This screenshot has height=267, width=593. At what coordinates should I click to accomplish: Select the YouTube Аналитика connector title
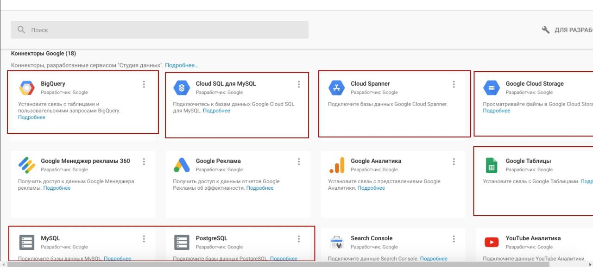(x=533, y=238)
